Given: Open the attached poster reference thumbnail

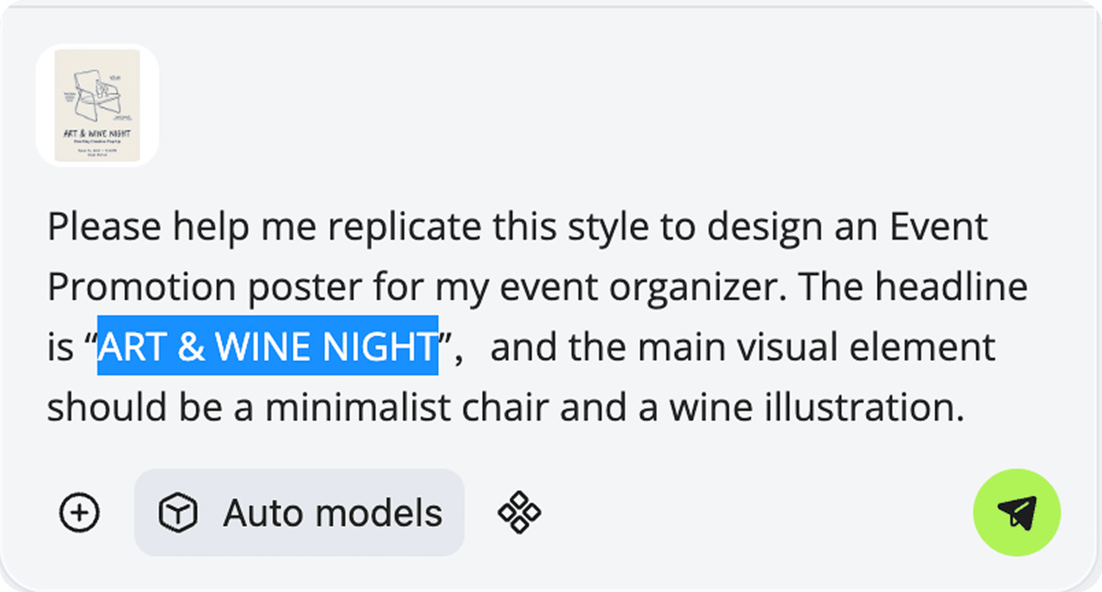Looking at the screenshot, I should click(x=97, y=106).
